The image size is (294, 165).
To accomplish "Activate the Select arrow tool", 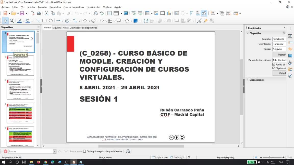I will click(x=5, y=21).
